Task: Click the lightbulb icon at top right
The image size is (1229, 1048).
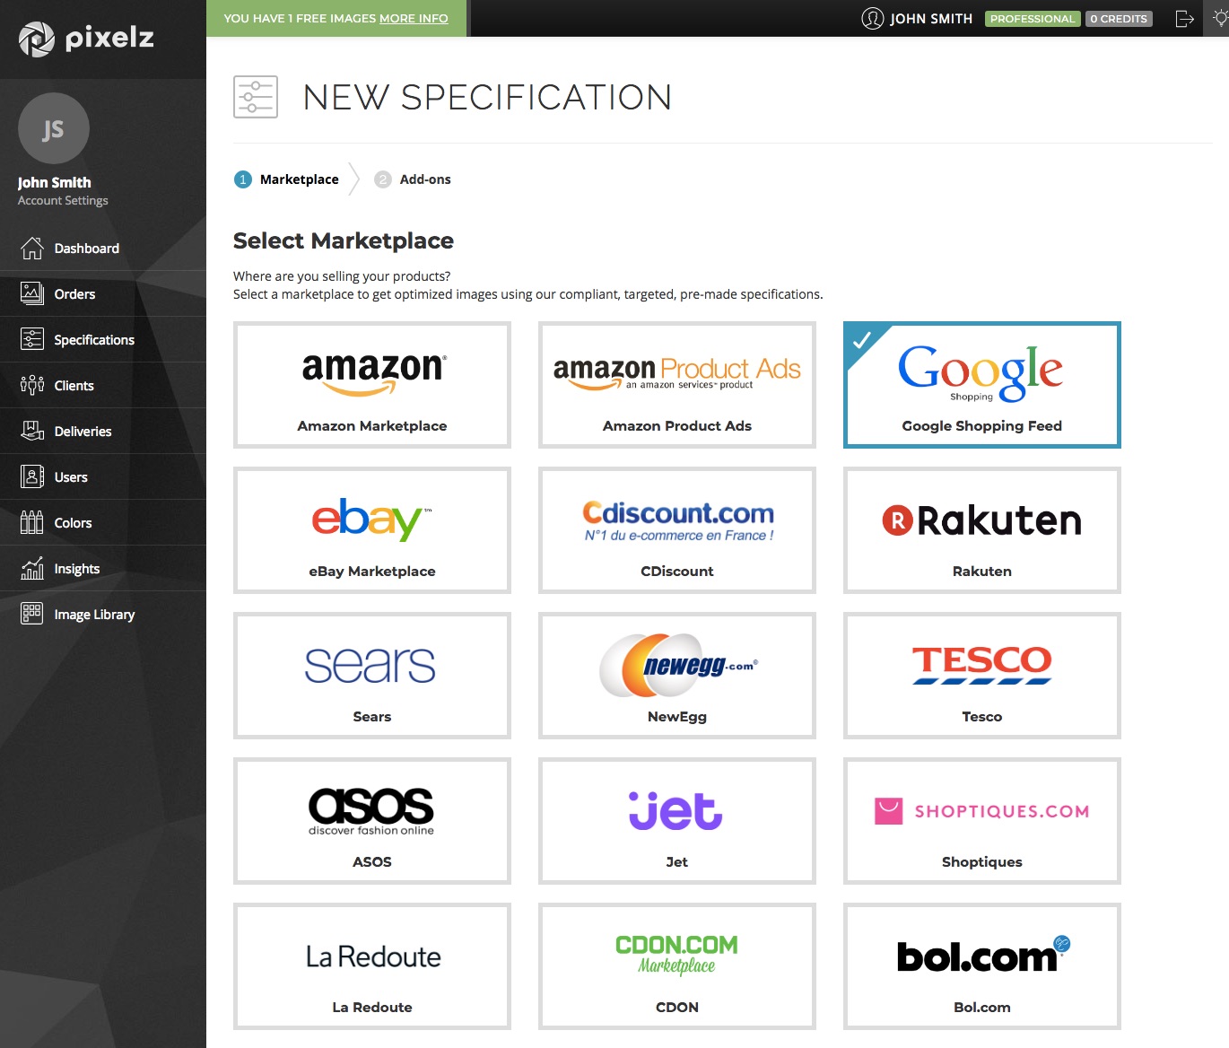Action: pyautogui.click(x=1220, y=19)
